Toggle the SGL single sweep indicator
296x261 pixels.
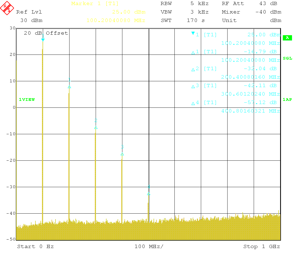click(x=287, y=58)
